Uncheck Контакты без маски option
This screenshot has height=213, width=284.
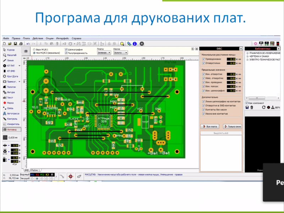(203, 109)
